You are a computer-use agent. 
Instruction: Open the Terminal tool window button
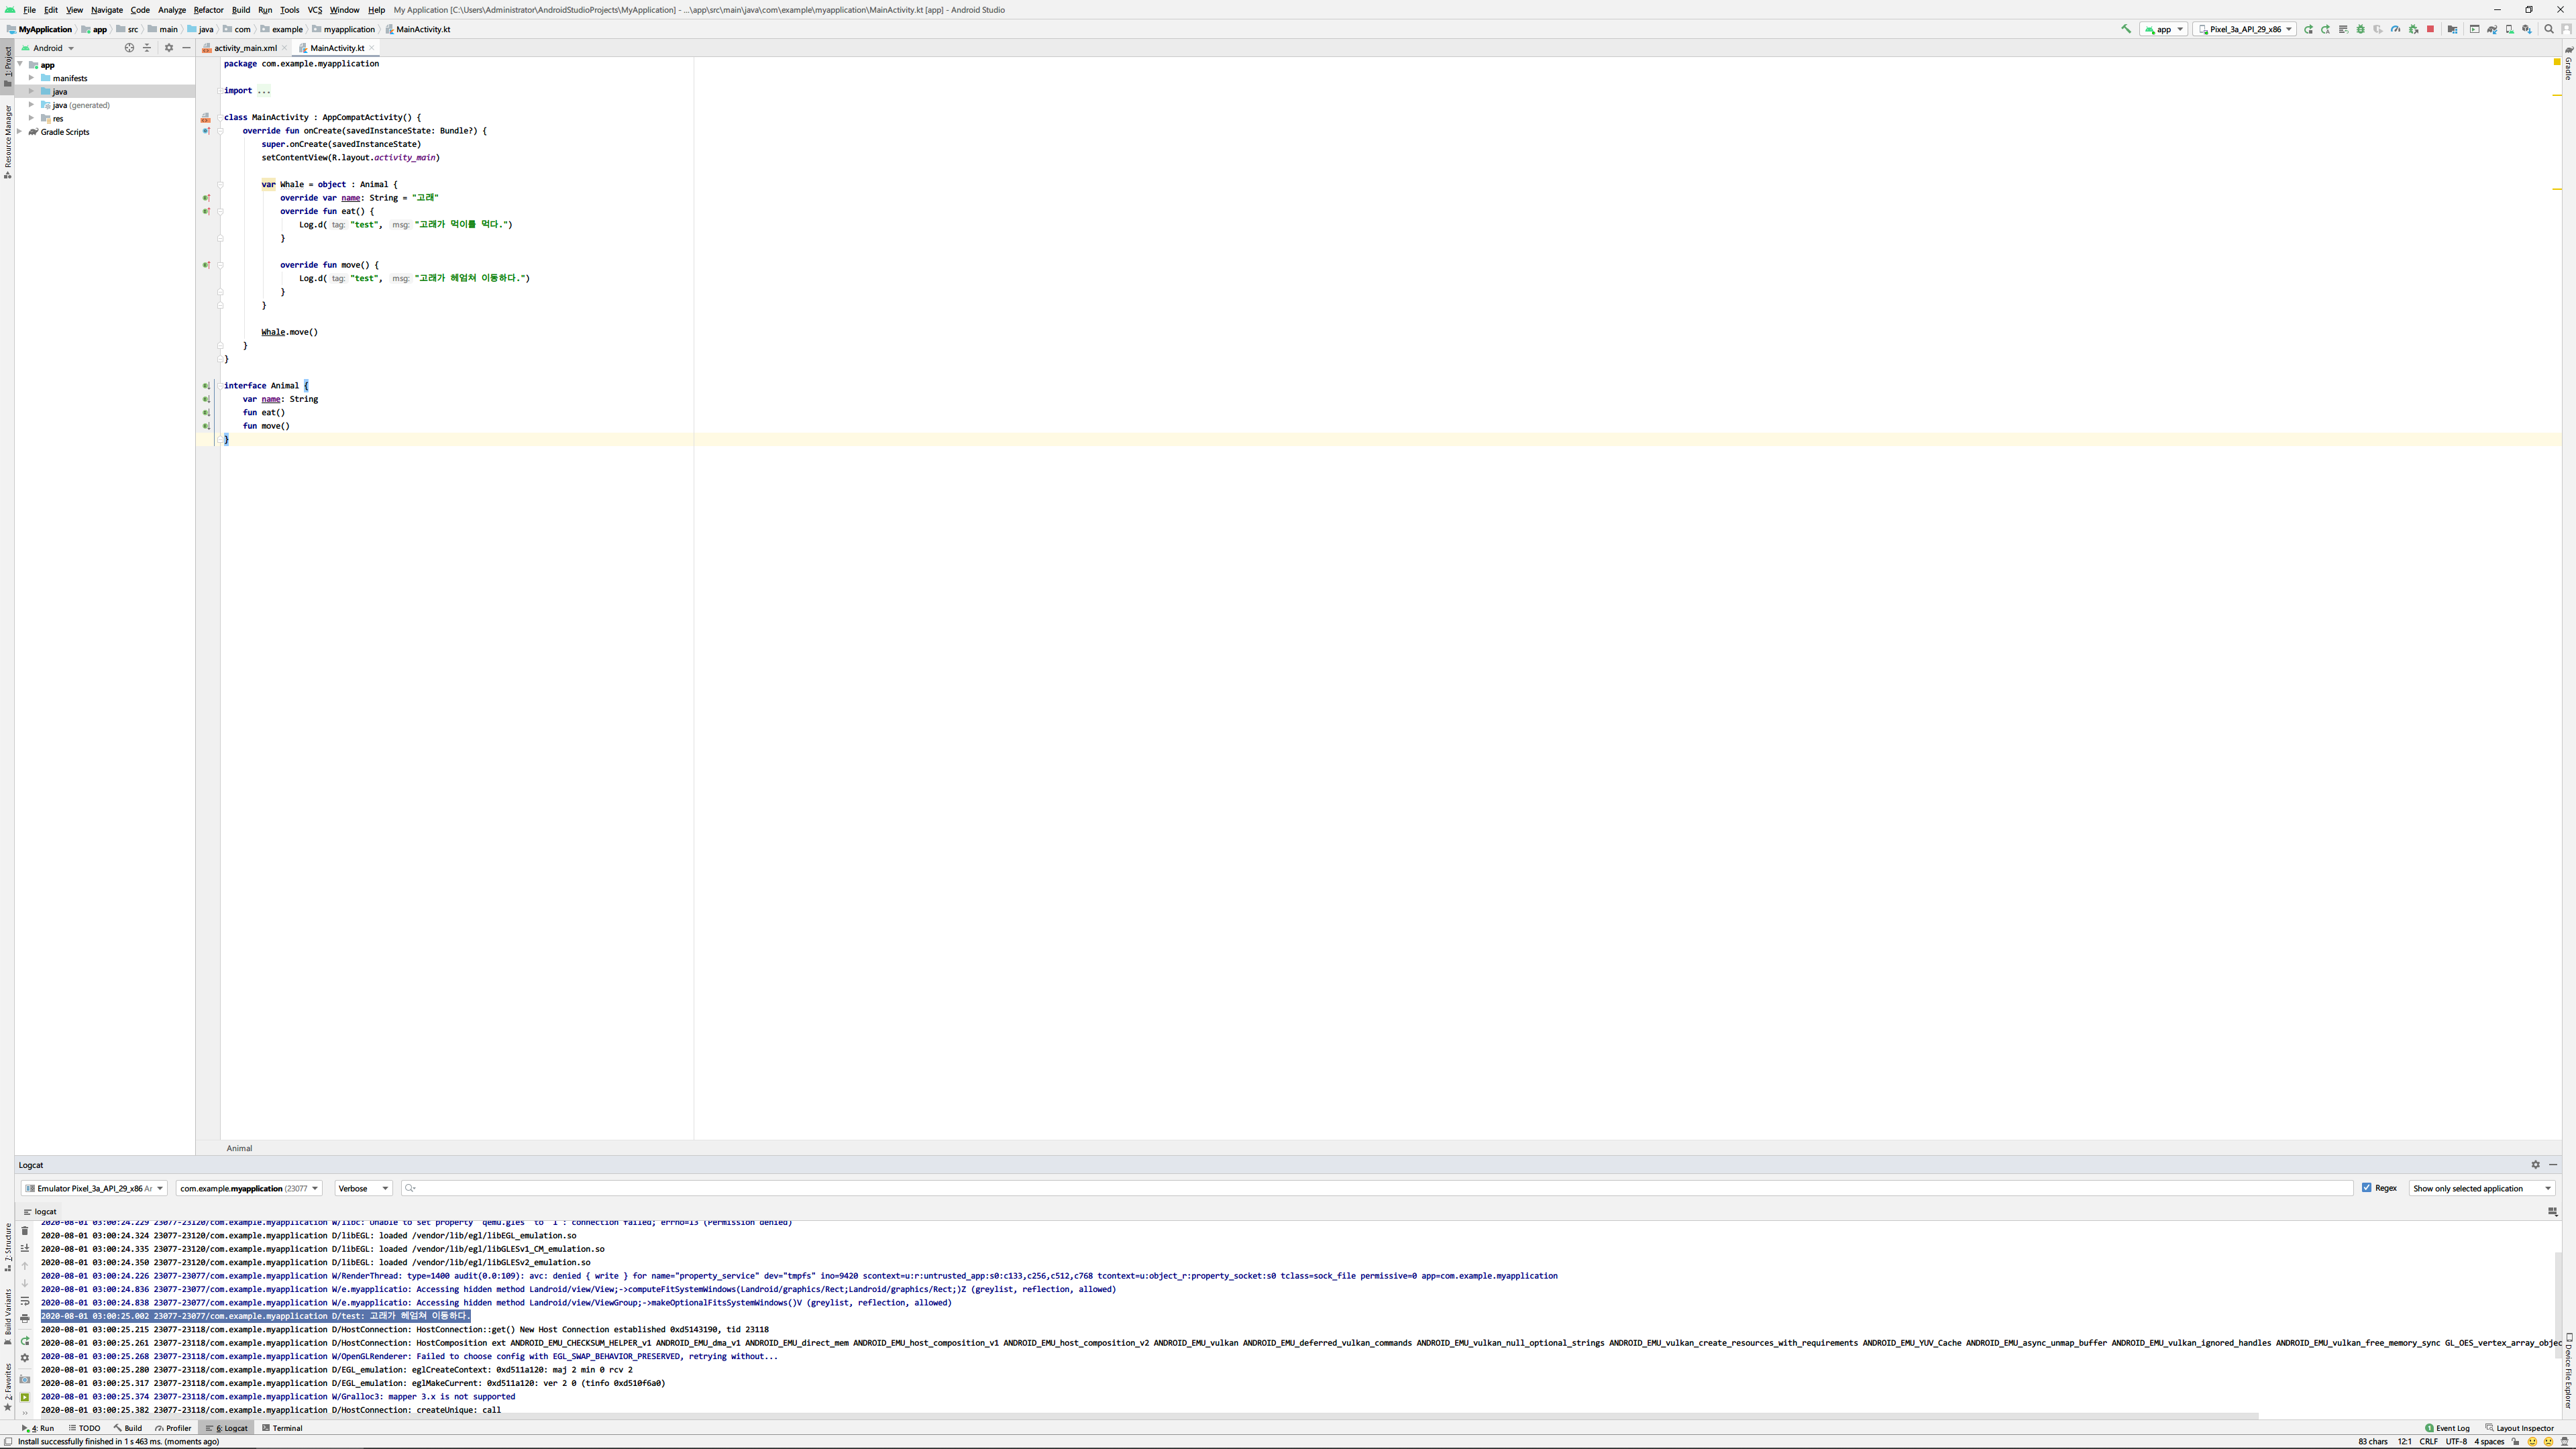tap(282, 1428)
